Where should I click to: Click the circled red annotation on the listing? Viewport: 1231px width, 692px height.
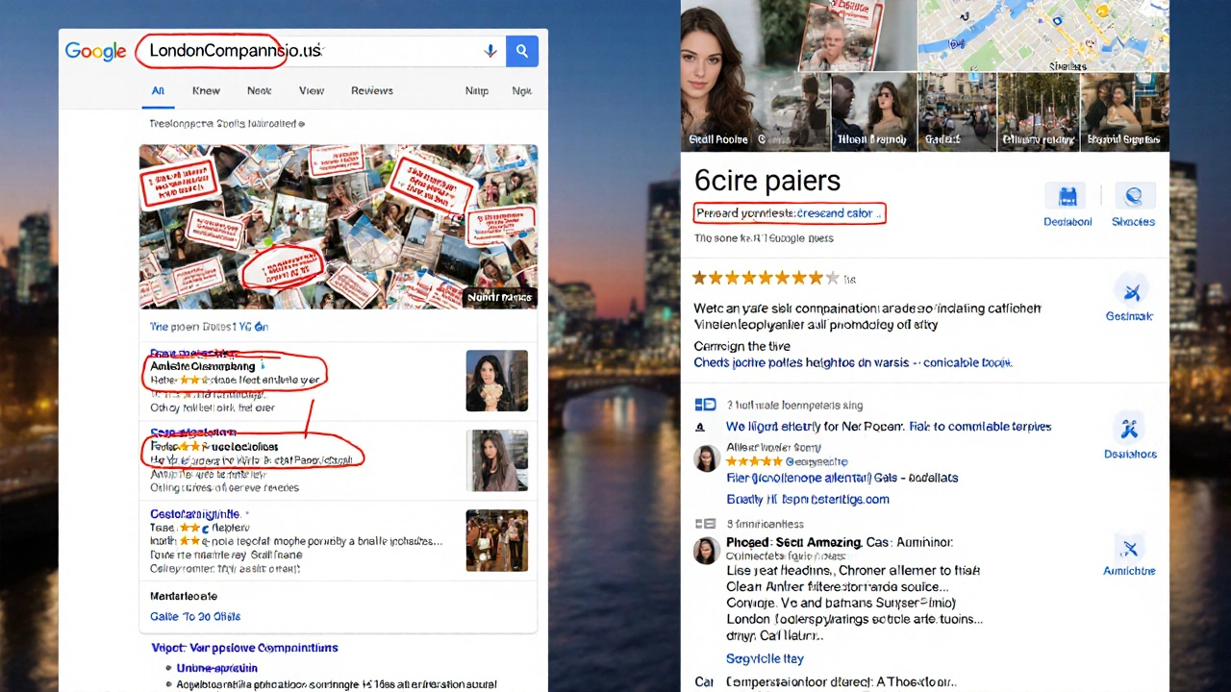click(x=235, y=372)
